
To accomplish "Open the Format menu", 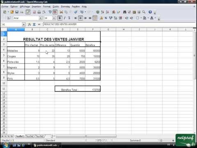I will point(47,7).
